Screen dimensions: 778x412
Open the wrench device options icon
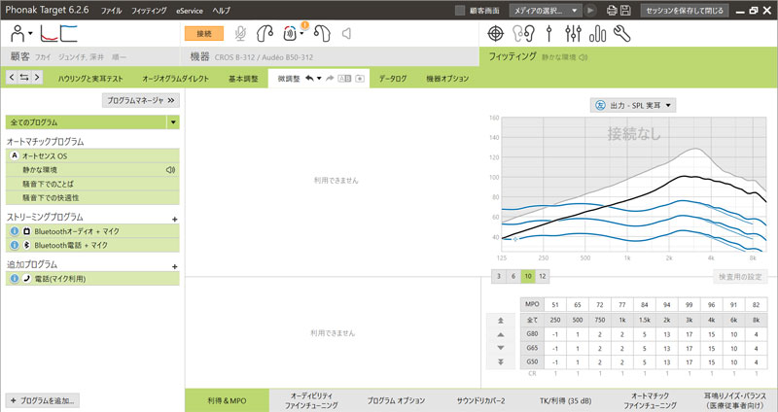pyautogui.click(x=621, y=34)
